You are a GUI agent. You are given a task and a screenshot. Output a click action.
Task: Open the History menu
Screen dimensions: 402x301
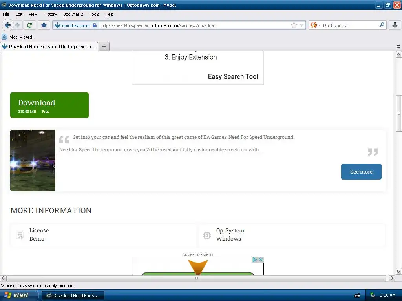point(50,14)
